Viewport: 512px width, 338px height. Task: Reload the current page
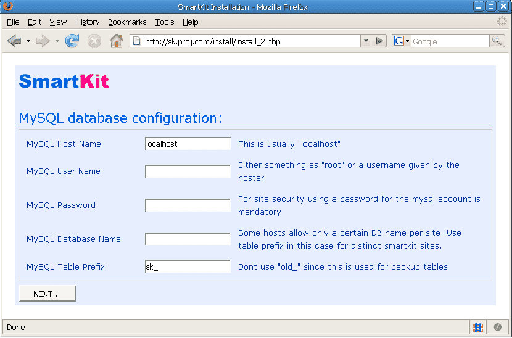pyautogui.click(x=72, y=41)
